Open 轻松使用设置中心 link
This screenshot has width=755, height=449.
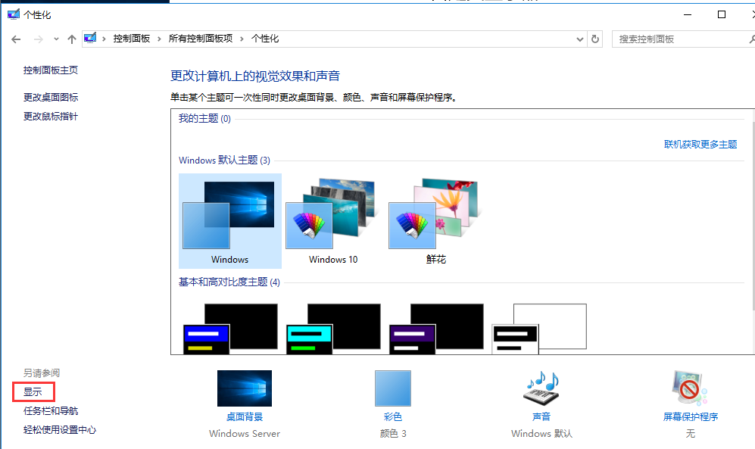pyautogui.click(x=60, y=430)
